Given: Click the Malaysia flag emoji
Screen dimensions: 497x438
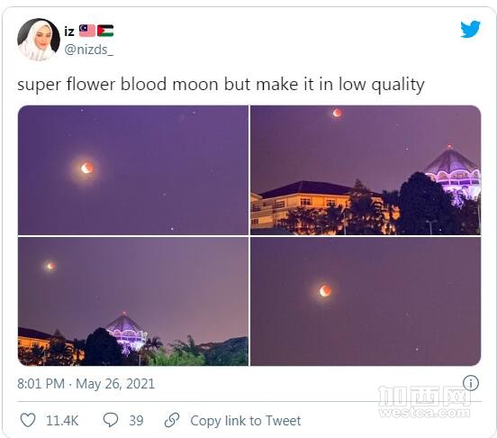Looking at the screenshot, I should click(x=87, y=31).
